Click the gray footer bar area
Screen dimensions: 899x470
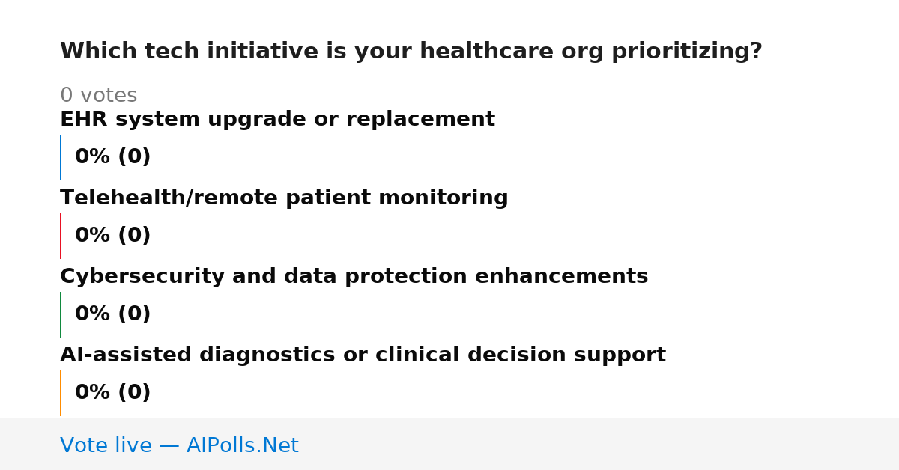[x=449, y=444]
